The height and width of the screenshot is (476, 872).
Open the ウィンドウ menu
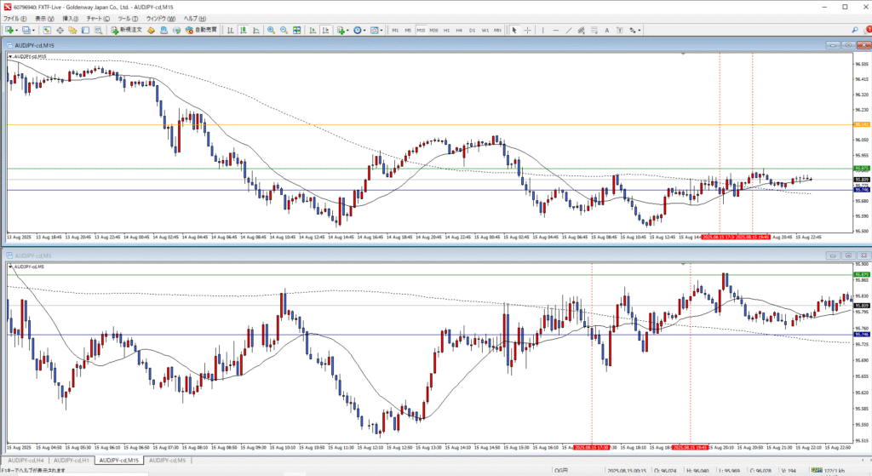[x=161, y=19]
